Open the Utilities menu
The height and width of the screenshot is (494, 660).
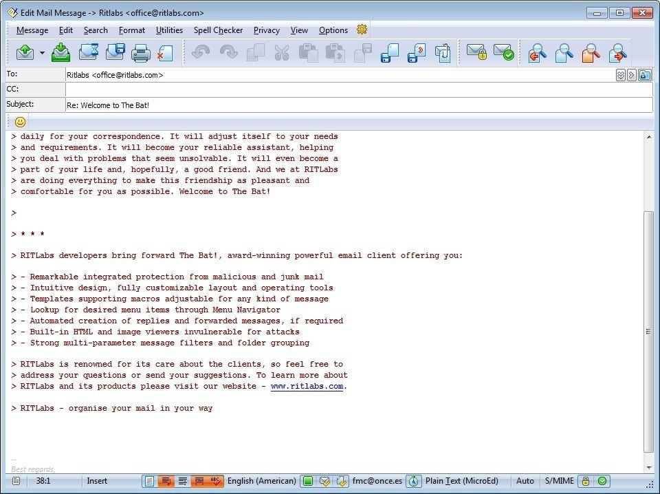coord(169,30)
